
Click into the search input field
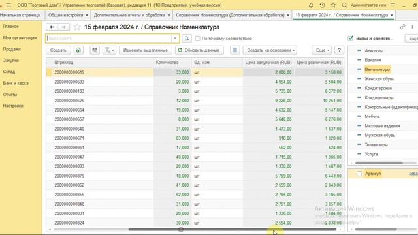point(109,39)
